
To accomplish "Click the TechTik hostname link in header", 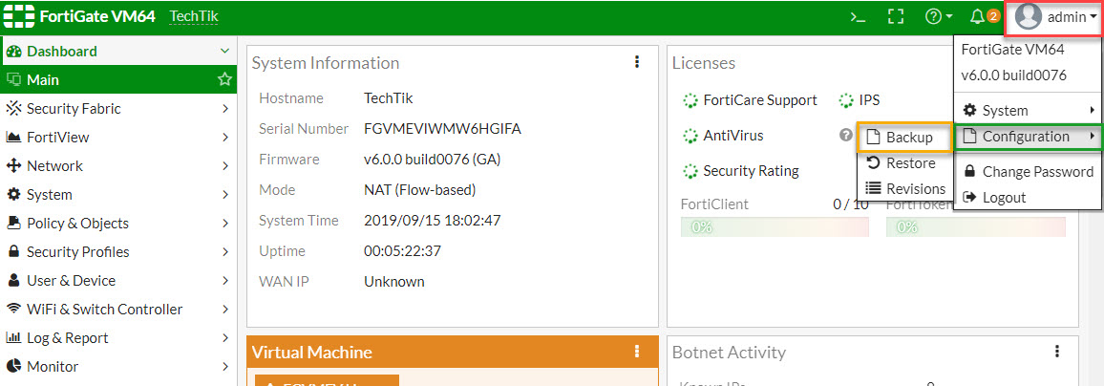I will coord(194,17).
